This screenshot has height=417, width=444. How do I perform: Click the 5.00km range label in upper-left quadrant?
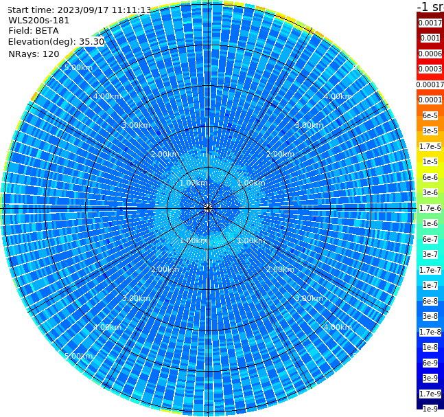(78, 67)
